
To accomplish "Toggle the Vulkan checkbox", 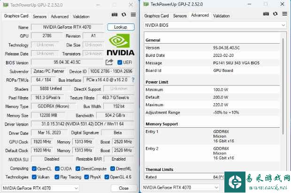I will point(34,177).
